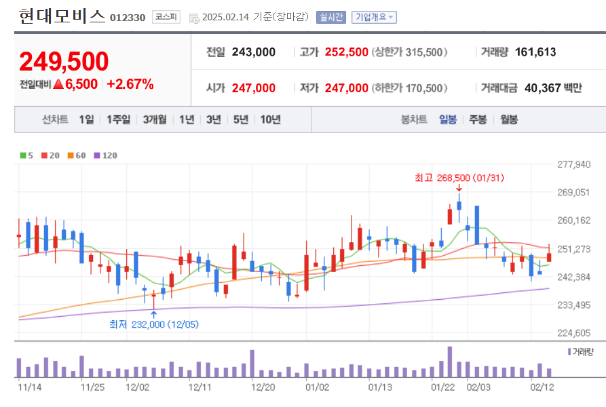This screenshot has height=407, width=606.
Task: Click the 봉차트 label
Action: click(x=414, y=119)
